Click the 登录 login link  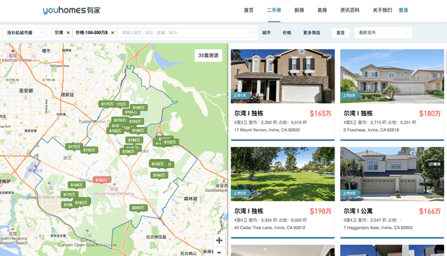404,10
